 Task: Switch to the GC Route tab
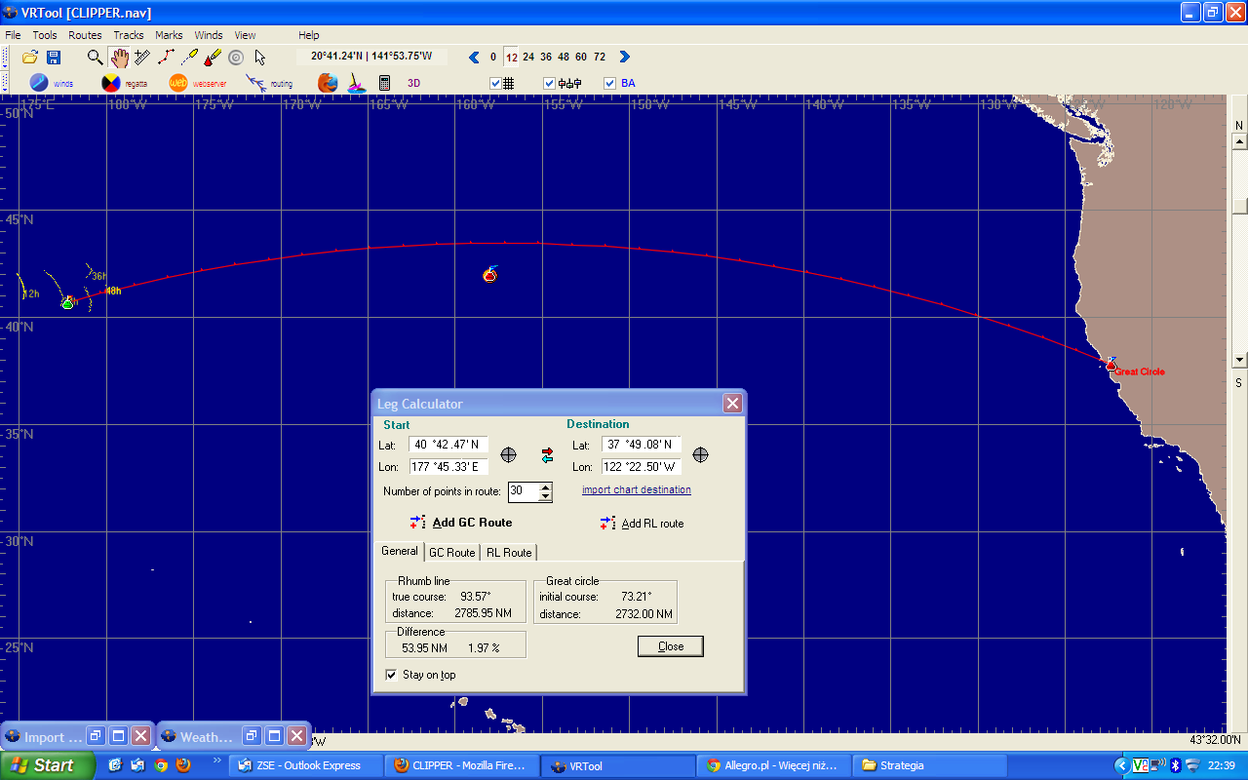(x=451, y=553)
